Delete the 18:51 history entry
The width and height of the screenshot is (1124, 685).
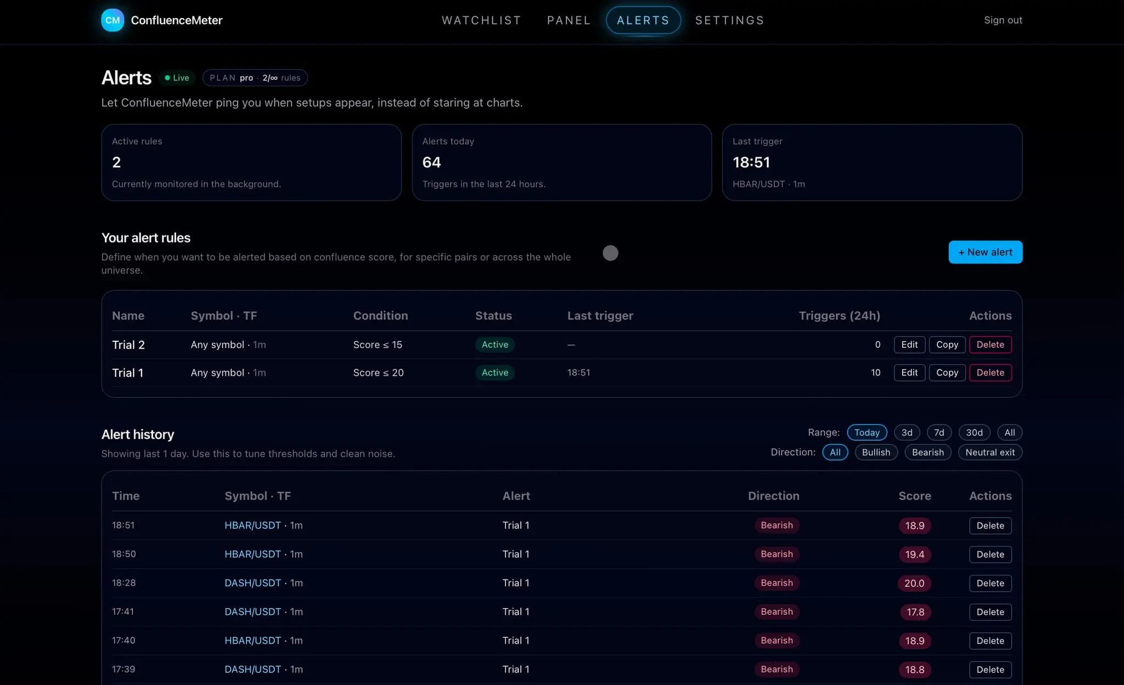(990, 526)
